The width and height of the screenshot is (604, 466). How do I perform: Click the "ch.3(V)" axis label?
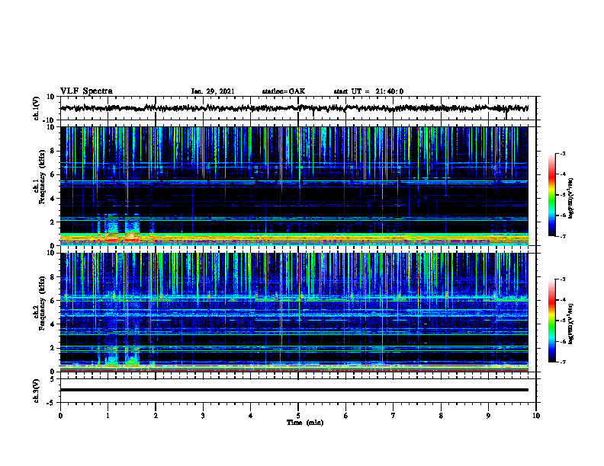(x=37, y=391)
